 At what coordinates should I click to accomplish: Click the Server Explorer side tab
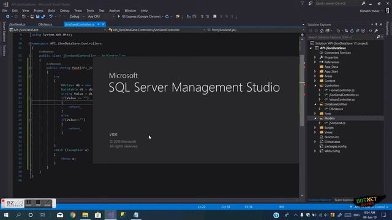tap(4, 31)
